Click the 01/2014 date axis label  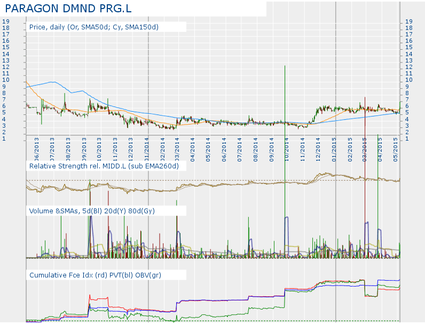click(x=146, y=150)
